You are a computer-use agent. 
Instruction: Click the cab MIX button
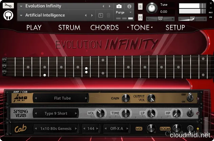tap(139, 129)
